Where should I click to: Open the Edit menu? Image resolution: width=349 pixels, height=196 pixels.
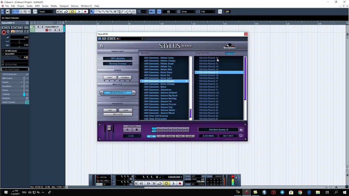pos(13,6)
